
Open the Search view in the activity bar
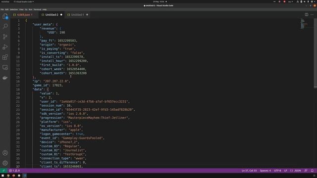5,26
